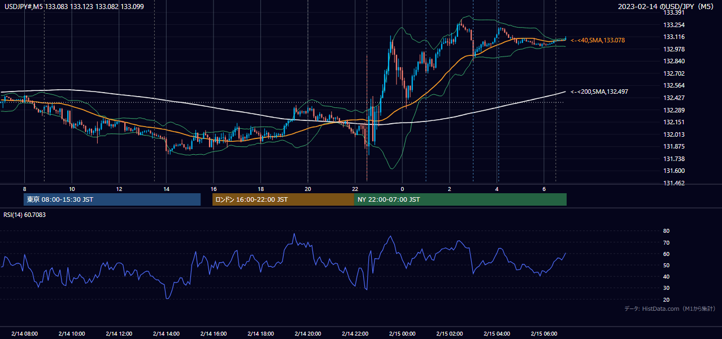Click bottom date label 2/14 20:00
722x339 pixels.
pyautogui.click(x=308, y=334)
